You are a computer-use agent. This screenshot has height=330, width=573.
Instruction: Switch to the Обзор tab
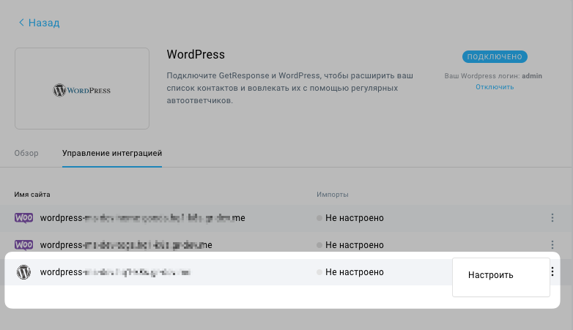26,153
